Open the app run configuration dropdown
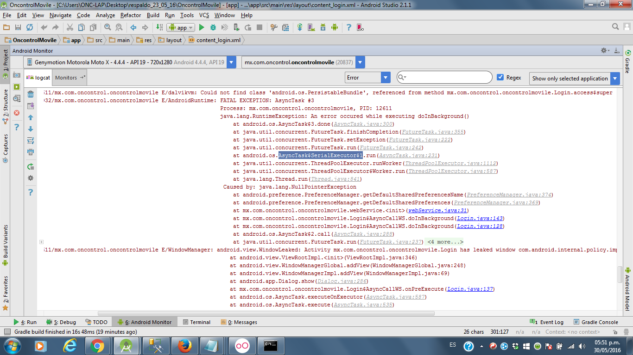The image size is (633, 355). coord(181,28)
